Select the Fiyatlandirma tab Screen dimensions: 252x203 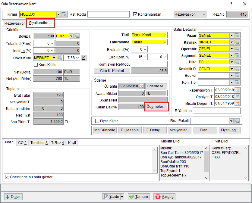[40, 23]
